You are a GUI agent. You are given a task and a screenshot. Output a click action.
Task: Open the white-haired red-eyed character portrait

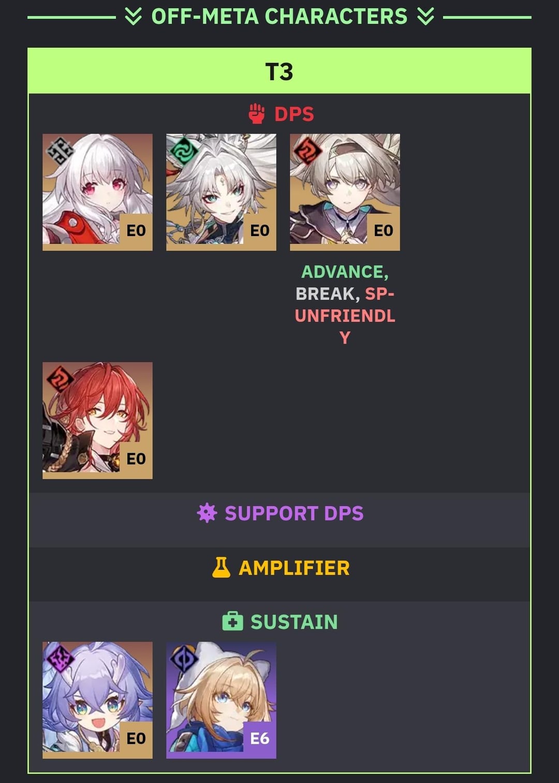click(x=97, y=192)
